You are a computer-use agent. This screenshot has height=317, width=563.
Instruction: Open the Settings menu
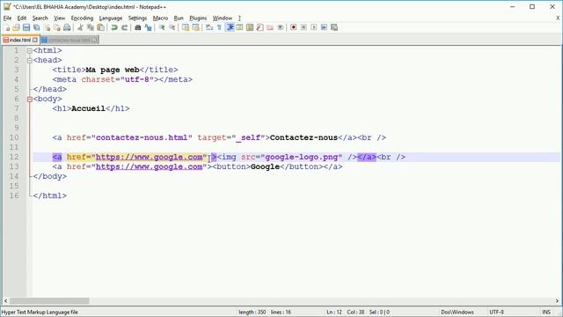tap(137, 18)
